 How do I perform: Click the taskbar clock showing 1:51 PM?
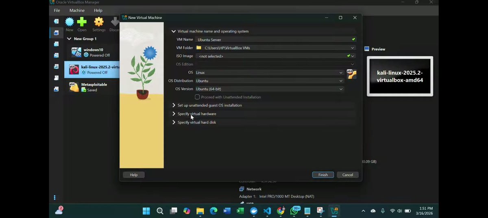point(424,211)
